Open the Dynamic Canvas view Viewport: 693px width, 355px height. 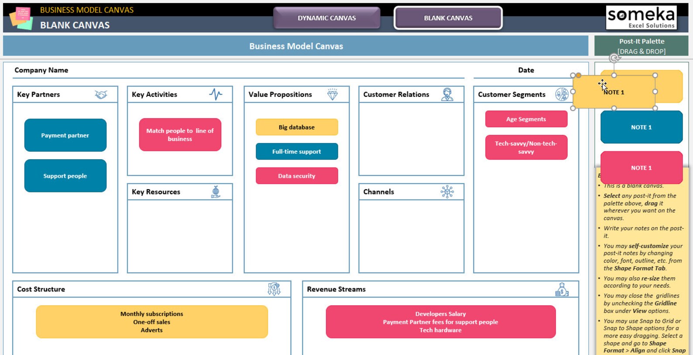[327, 18]
